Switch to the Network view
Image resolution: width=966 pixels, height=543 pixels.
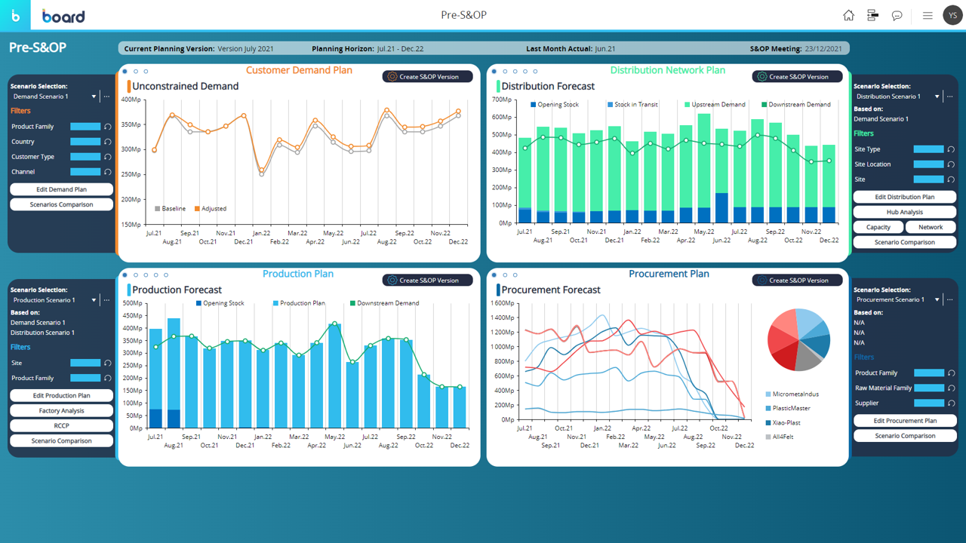(930, 227)
